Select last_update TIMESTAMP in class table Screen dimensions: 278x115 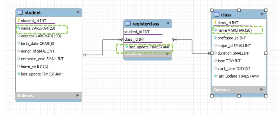pos(238,76)
